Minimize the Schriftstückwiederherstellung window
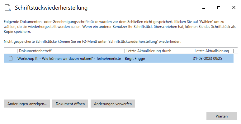Image resolution: width=241 pixels, height=124 pixels. click(204, 7)
